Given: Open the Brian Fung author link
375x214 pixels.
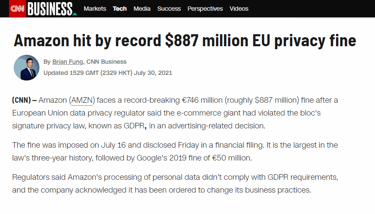Looking at the screenshot, I should click(69, 62).
